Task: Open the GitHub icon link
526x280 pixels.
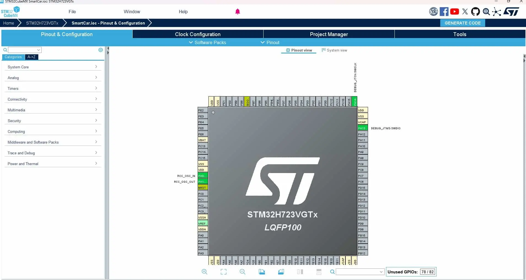Action: click(x=476, y=12)
